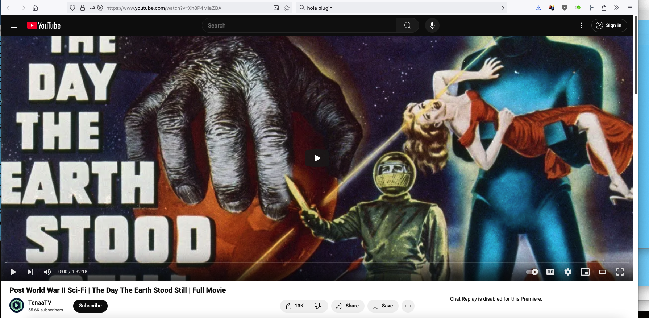The height and width of the screenshot is (318, 649).
Task: Subscribe to the TenaaTV channel
Action: 90,306
